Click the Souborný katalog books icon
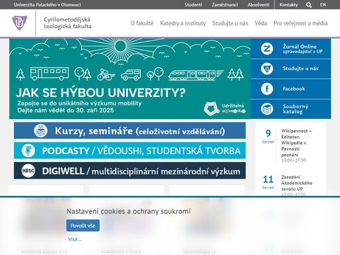Screen dimensions: 340x255 (267, 109)
